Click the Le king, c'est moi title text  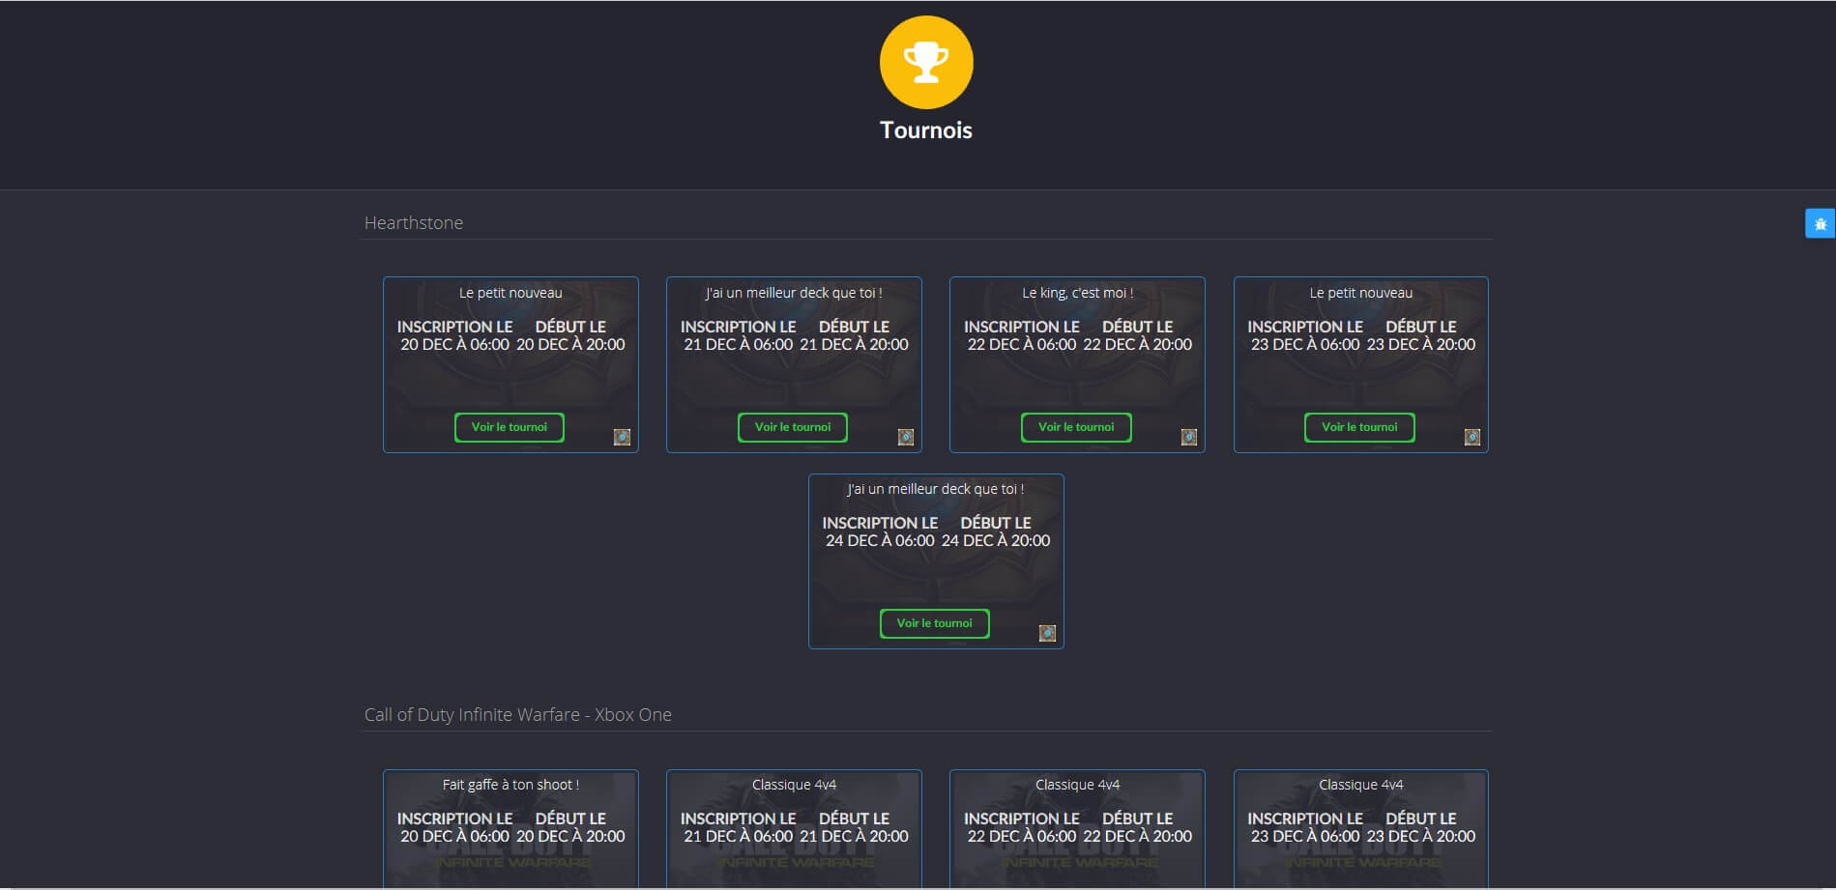(1077, 293)
